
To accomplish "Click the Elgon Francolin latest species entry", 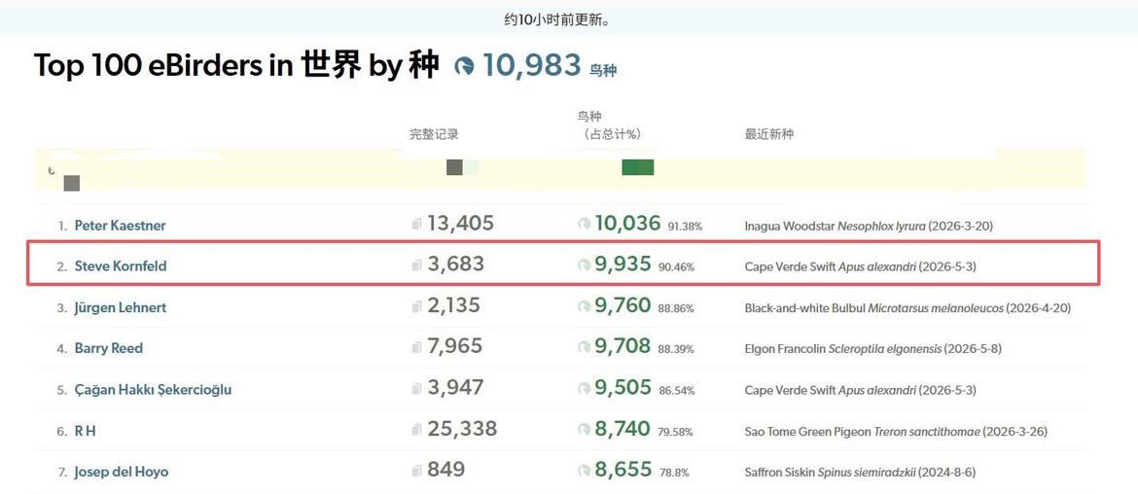I will tap(873, 349).
